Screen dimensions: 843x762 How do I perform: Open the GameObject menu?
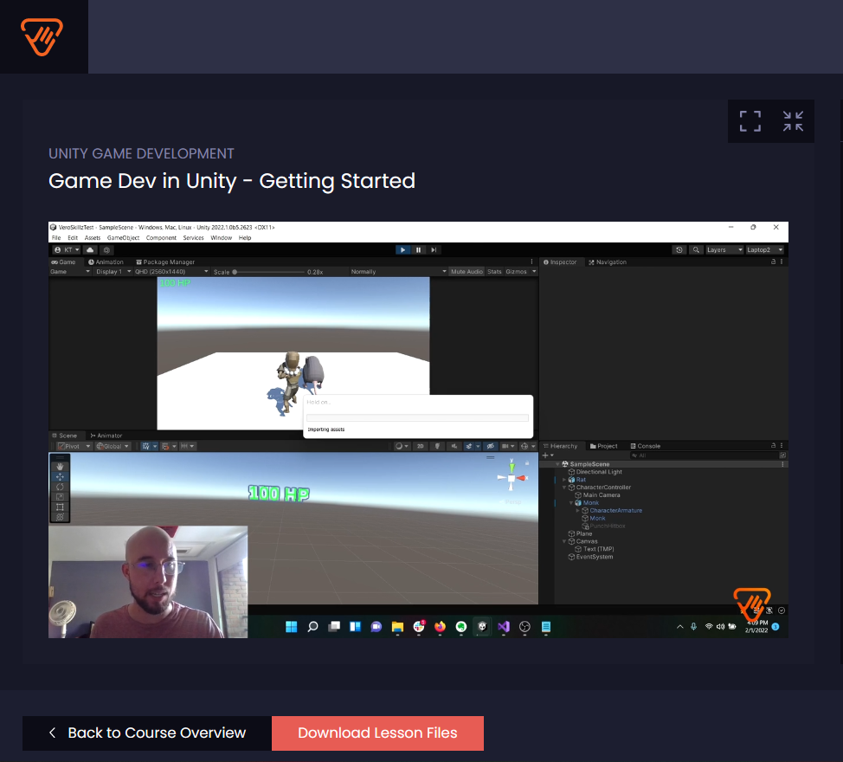coord(123,237)
